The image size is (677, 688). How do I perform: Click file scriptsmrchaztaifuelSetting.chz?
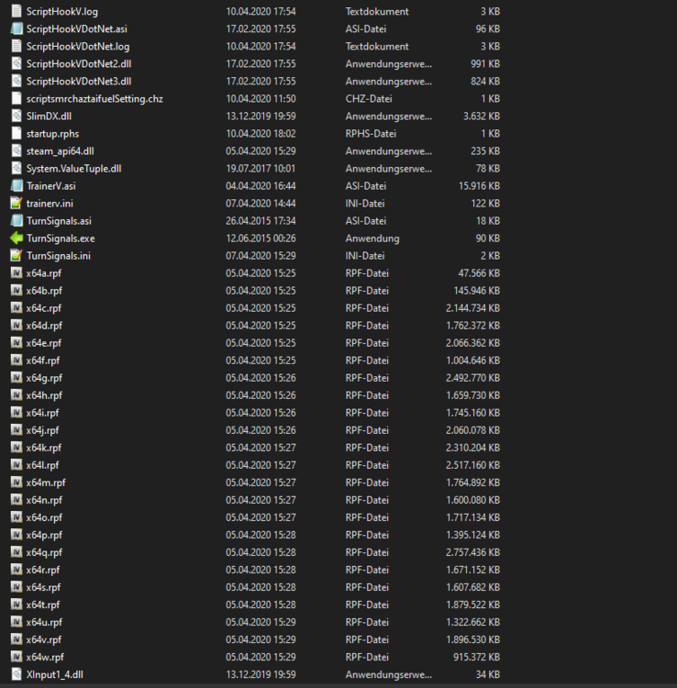click(x=94, y=99)
